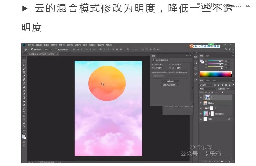Select the Rectangular Marquee tool
This screenshot has height=166, width=256.
coord(24,61)
